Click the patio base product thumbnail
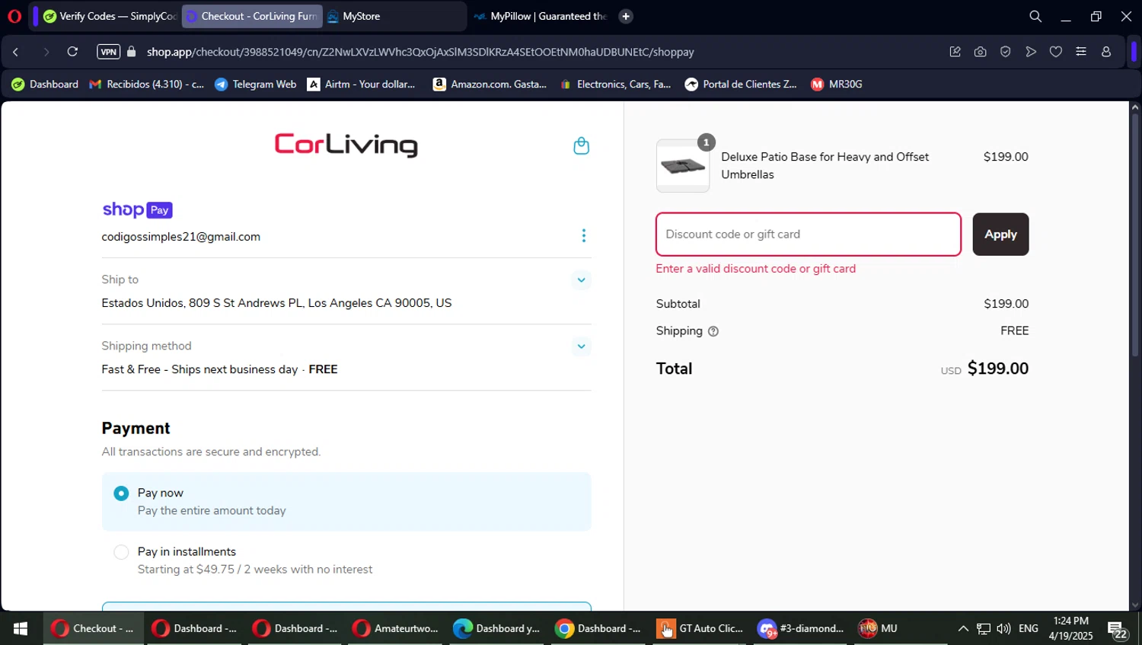This screenshot has width=1142, height=645. tap(683, 166)
